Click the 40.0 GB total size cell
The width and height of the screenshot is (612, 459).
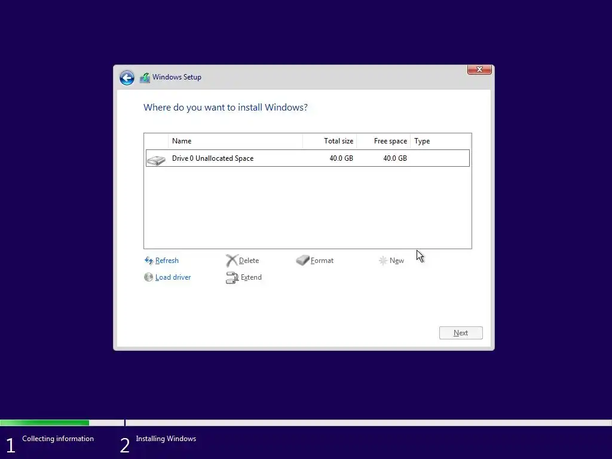pyautogui.click(x=341, y=158)
